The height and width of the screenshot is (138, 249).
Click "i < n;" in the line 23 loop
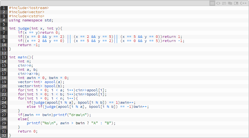(x=58, y=98)
